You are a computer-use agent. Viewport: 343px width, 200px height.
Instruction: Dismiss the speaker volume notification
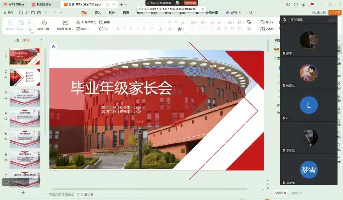pos(202,9)
